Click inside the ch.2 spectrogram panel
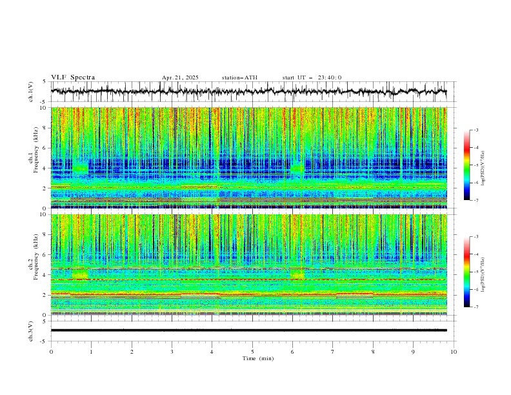511x395 pixels. coord(249,265)
